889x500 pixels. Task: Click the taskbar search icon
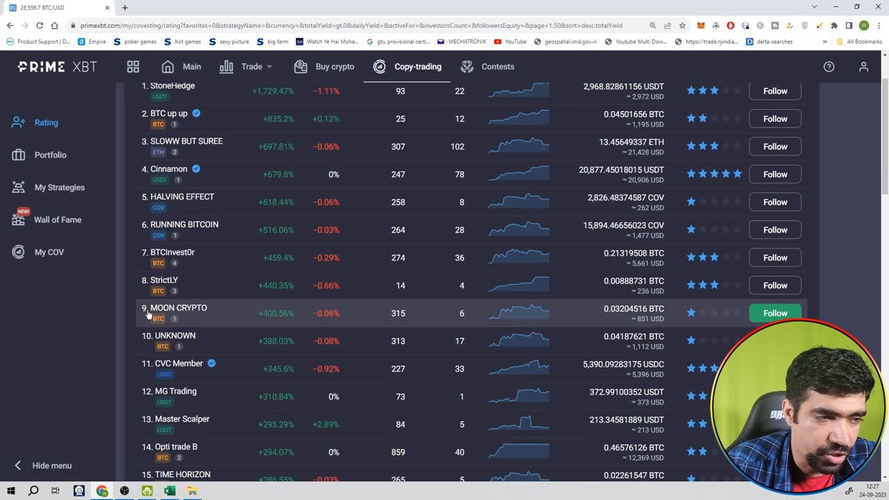(33, 491)
